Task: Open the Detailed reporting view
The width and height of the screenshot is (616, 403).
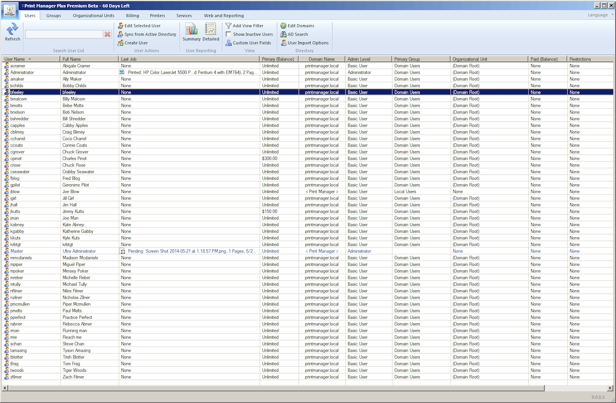Action: click(209, 31)
